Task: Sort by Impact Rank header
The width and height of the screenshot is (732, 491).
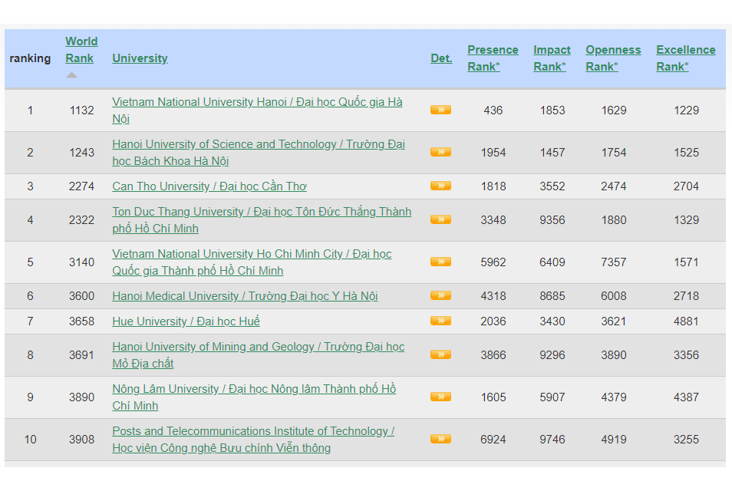Action: click(x=552, y=58)
